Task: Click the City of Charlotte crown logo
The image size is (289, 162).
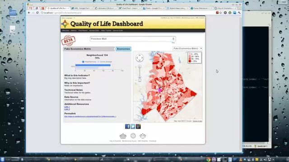Action: (123, 136)
